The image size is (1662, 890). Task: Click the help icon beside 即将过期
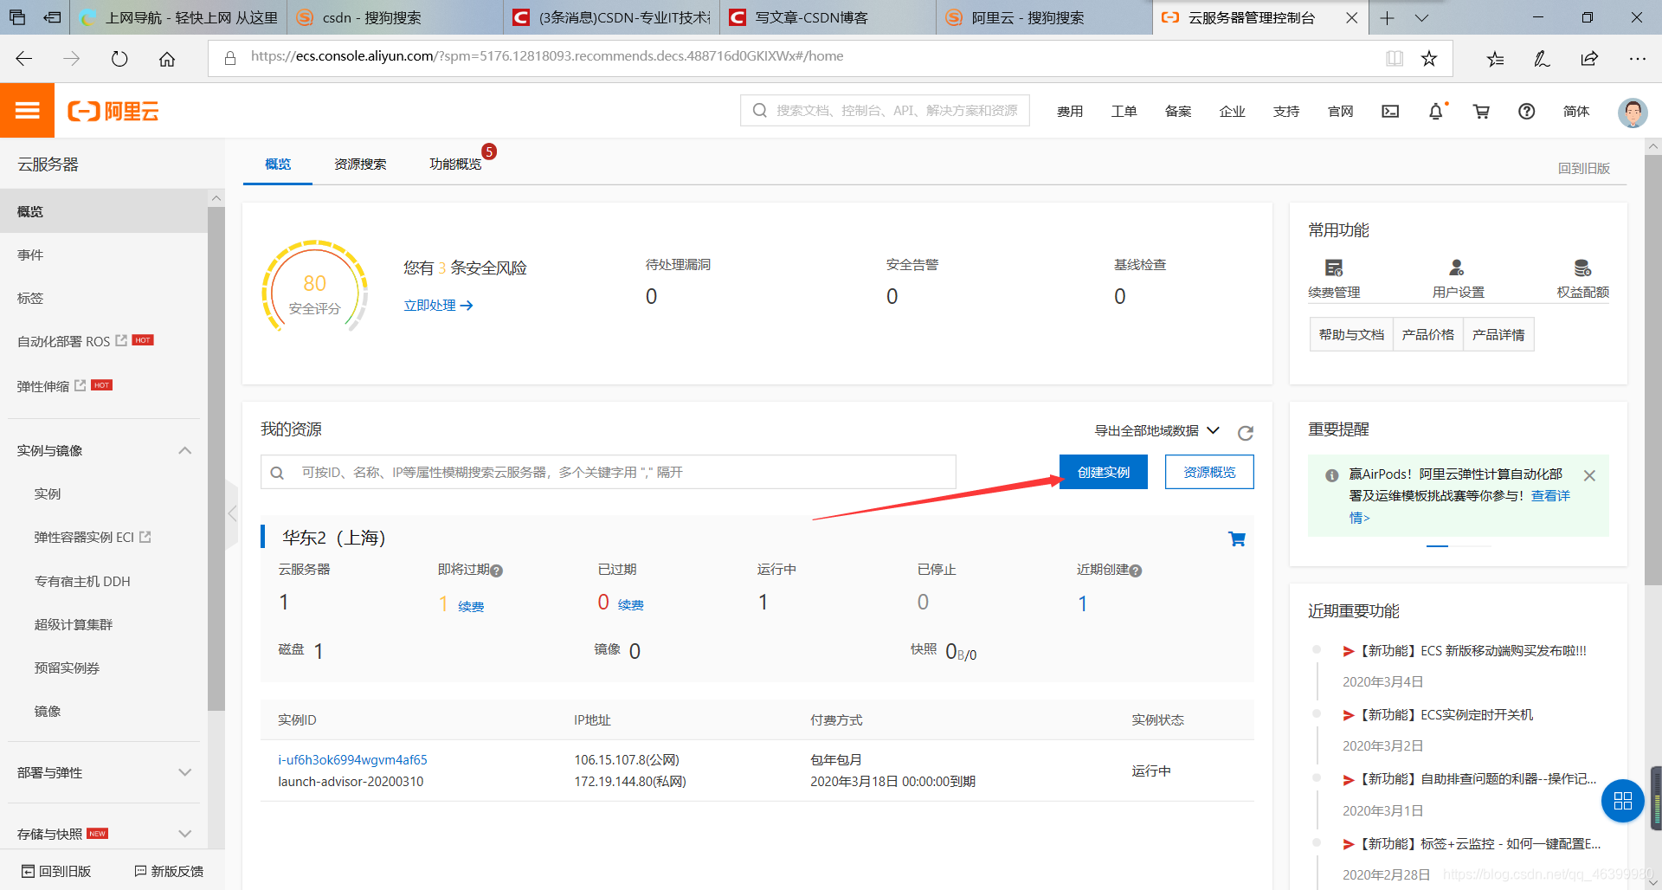click(x=497, y=571)
